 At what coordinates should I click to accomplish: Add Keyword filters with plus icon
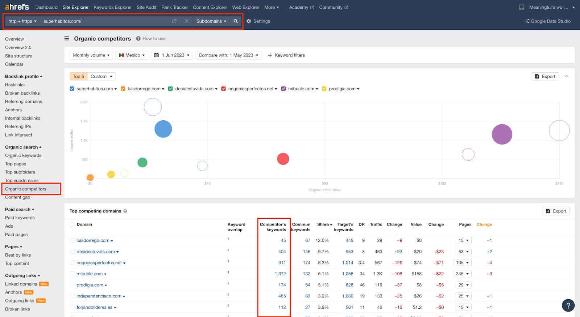286,55
